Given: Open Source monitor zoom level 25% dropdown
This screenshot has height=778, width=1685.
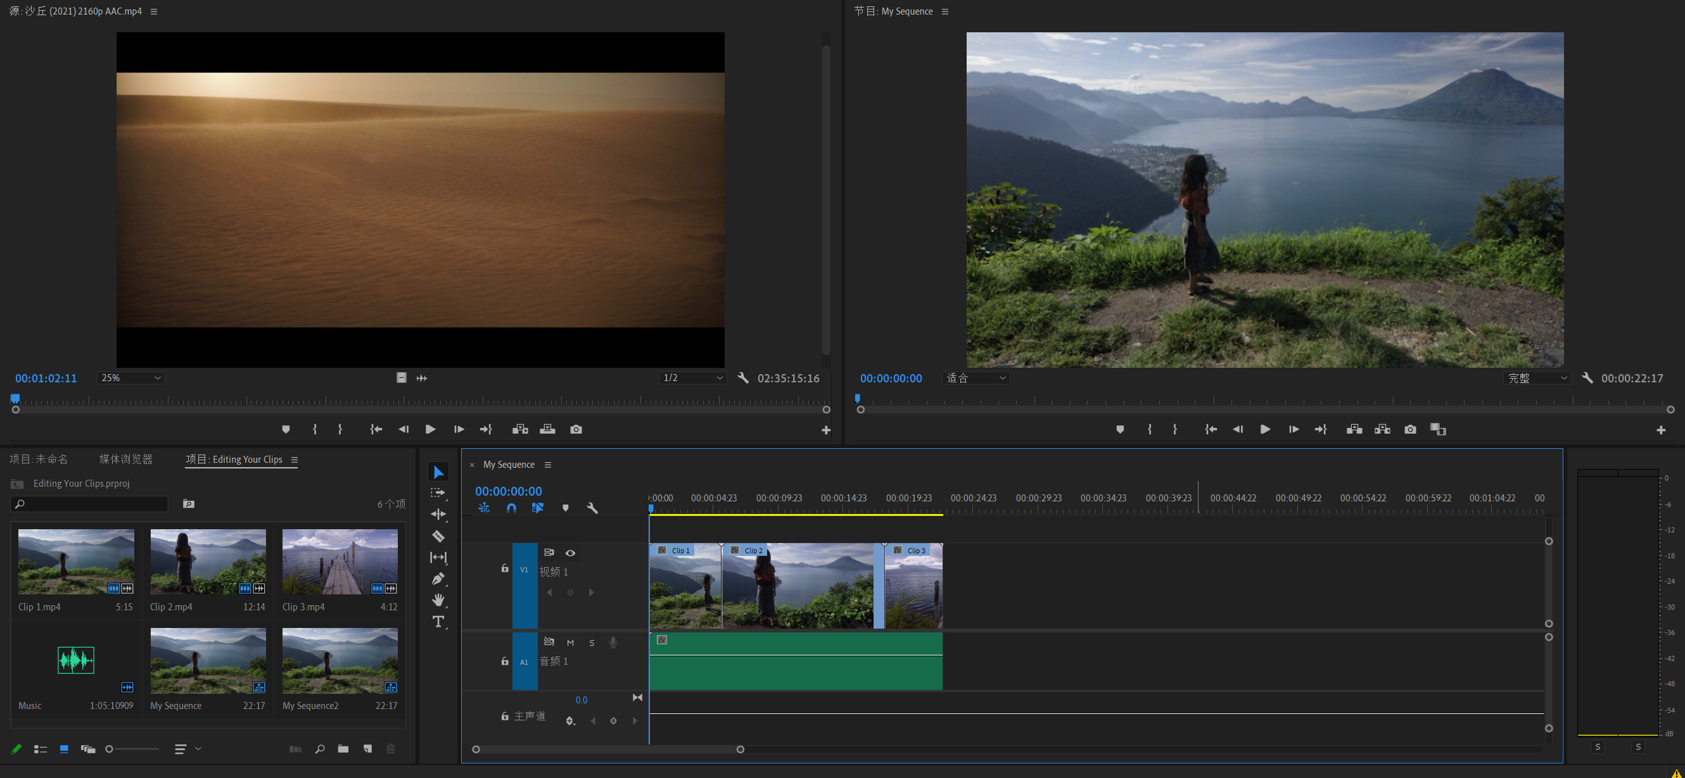Looking at the screenshot, I should pos(130,378).
